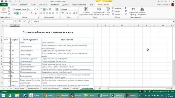Click the Удалить cells button
Viewport: 175px width, 98px height.
[x=117, y=11]
